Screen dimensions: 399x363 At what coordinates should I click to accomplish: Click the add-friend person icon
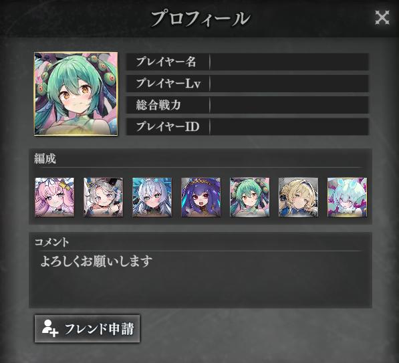tap(50, 328)
